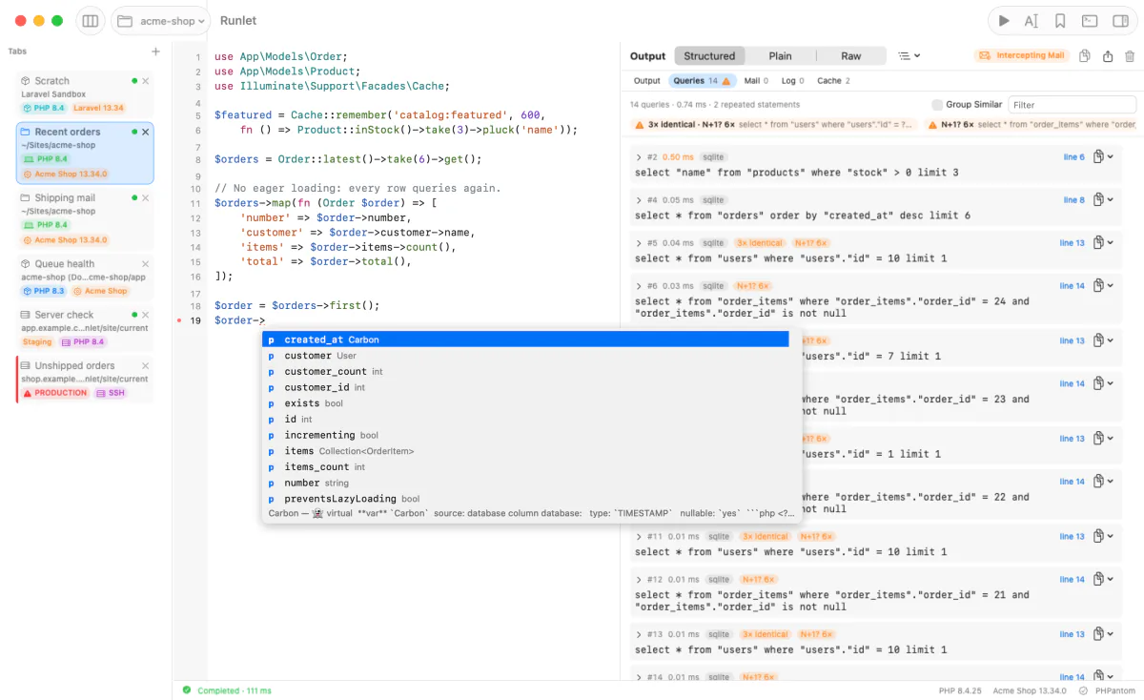
Task: Expand query #6 details
Action: [639, 286]
